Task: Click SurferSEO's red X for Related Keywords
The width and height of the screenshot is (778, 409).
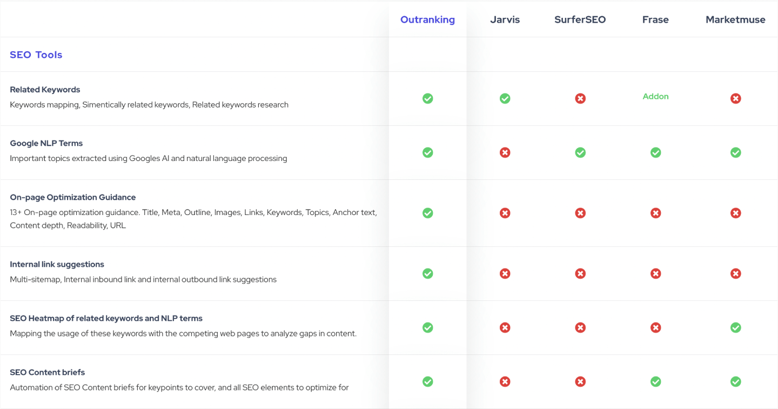Action: (580, 98)
